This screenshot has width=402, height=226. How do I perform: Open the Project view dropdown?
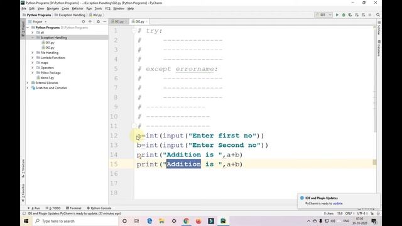tap(38, 22)
